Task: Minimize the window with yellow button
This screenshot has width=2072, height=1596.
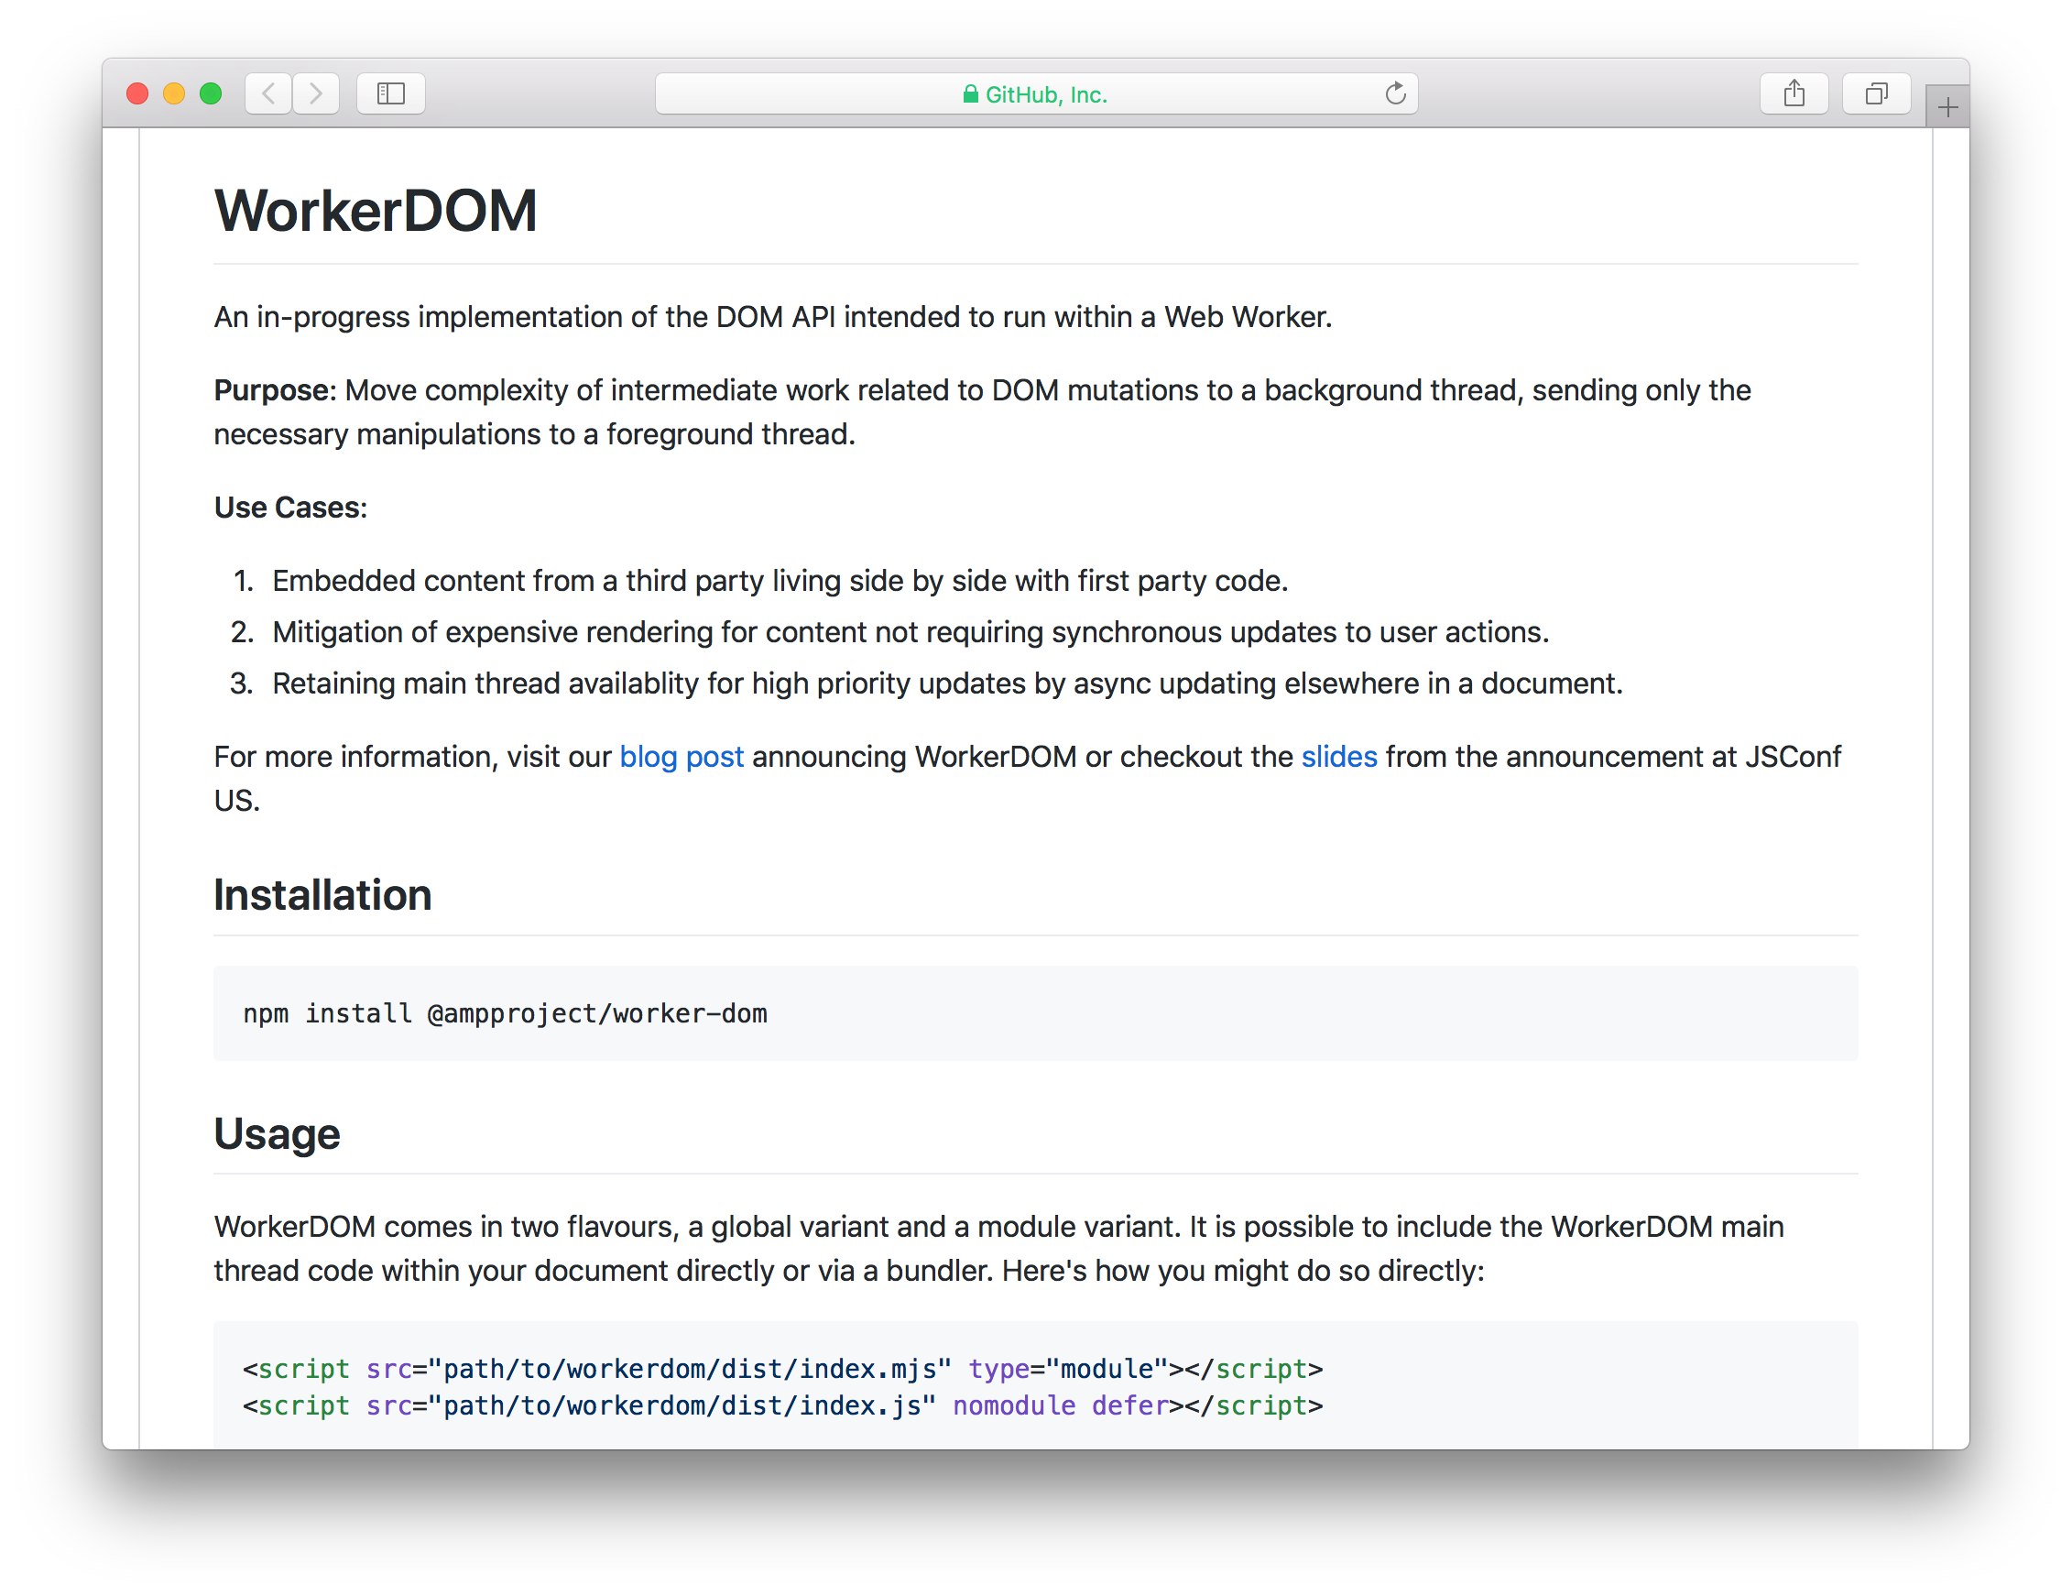Action: (x=174, y=93)
